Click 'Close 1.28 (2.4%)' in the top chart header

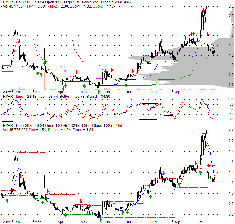point(116,2)
